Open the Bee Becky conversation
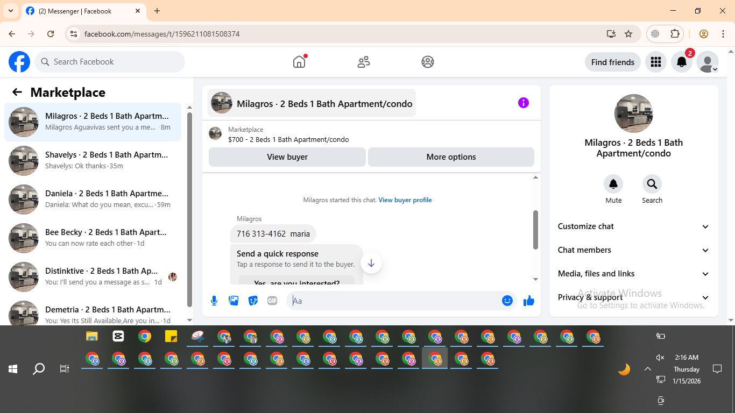The height and width of the screenshot is (413, 735). (93, 238)
